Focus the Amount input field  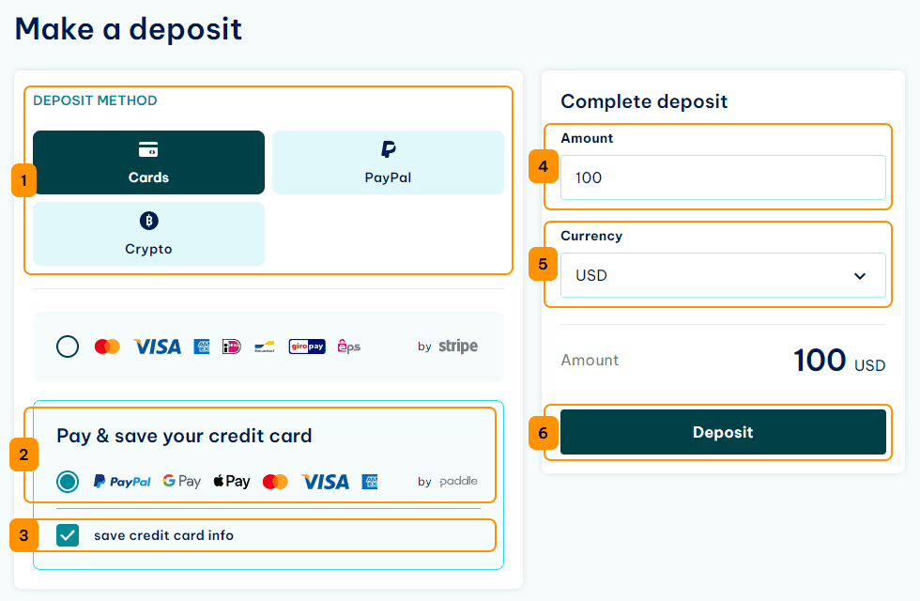(x=723, y=177)
